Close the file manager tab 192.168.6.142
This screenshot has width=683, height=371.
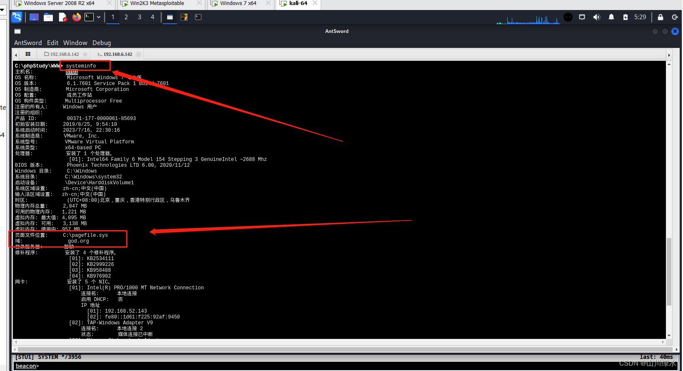(85, 54)
